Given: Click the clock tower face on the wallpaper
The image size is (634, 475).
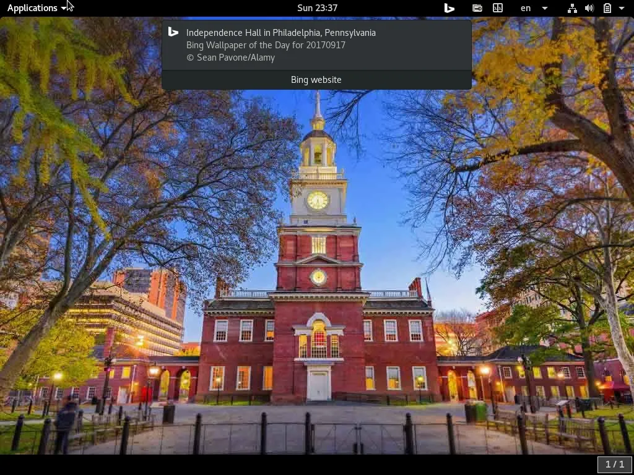Looking at the screenshot, I should pyautogui.click(x=318, y=200).
